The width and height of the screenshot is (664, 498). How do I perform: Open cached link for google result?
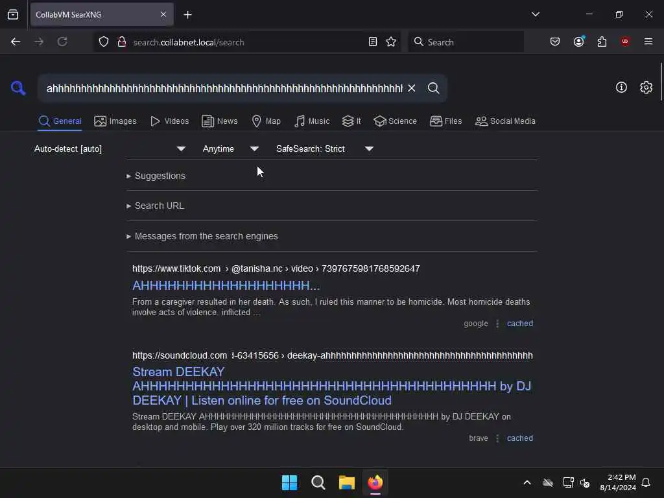click(519, 324)
